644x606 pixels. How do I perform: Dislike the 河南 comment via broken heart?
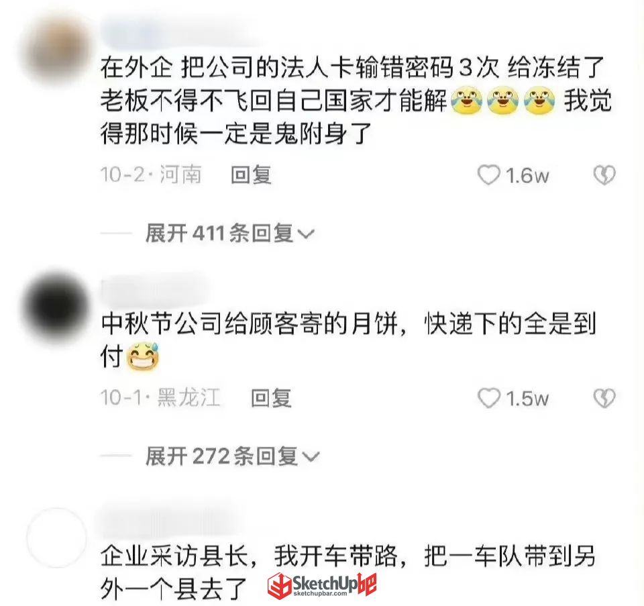604,175
